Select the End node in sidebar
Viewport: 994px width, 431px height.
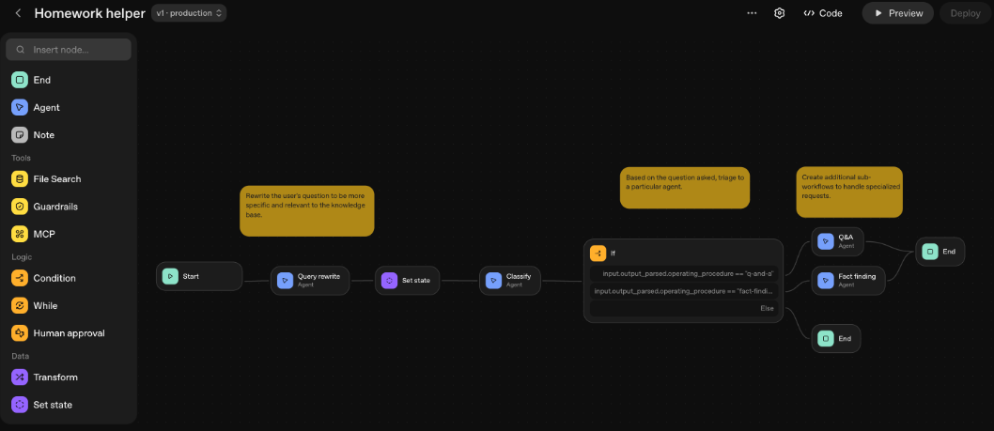(41, 80)
